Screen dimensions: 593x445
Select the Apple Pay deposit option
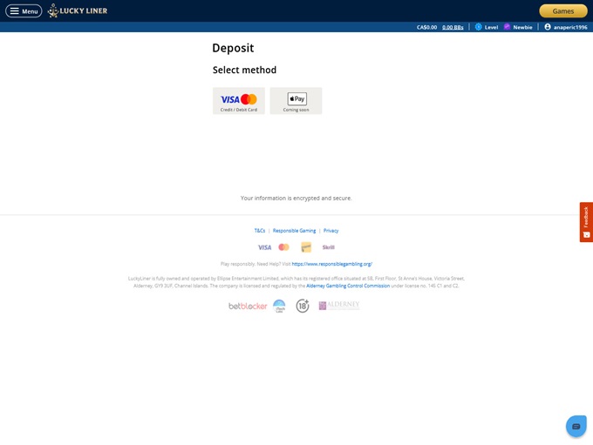coord(296,101)
